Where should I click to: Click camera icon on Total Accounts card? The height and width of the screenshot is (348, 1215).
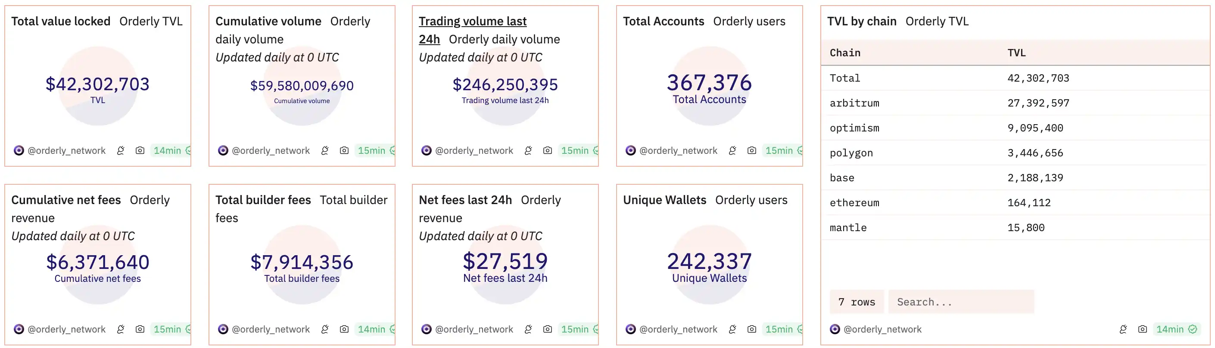[x=751, y=150]
